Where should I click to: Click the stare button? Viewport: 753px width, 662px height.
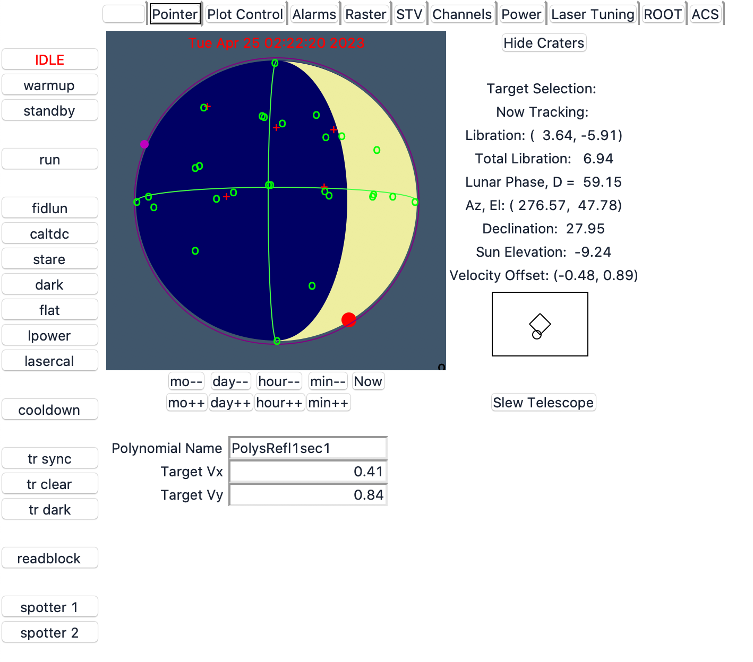[50, 259]
